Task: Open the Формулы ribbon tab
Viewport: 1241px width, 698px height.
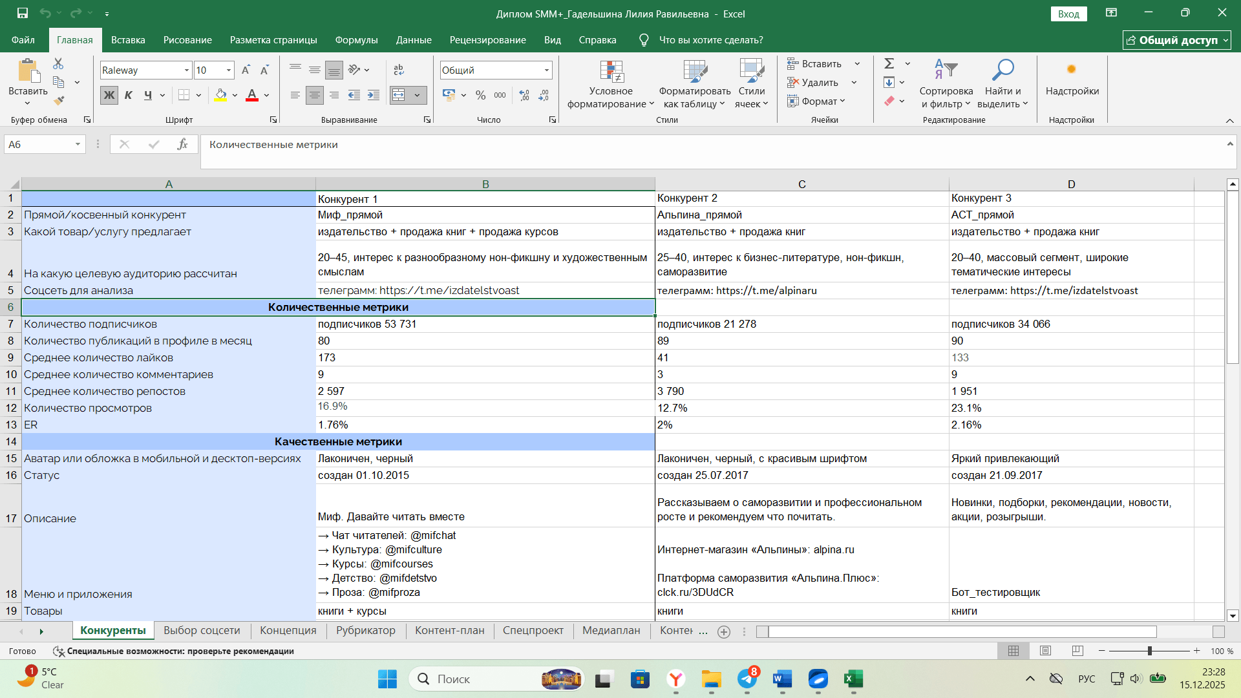Action: [356, 40]
